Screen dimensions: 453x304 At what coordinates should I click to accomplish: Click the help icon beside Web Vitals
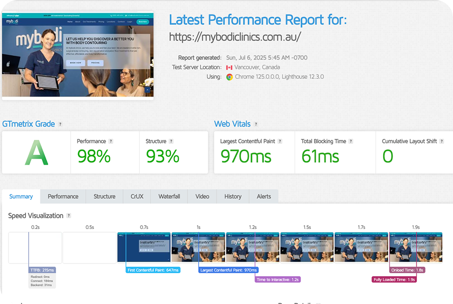click(x=255, y=124)
